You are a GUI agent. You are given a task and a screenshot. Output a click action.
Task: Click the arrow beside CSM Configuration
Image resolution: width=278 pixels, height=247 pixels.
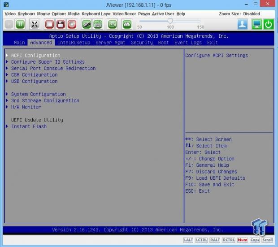point(7,75)
